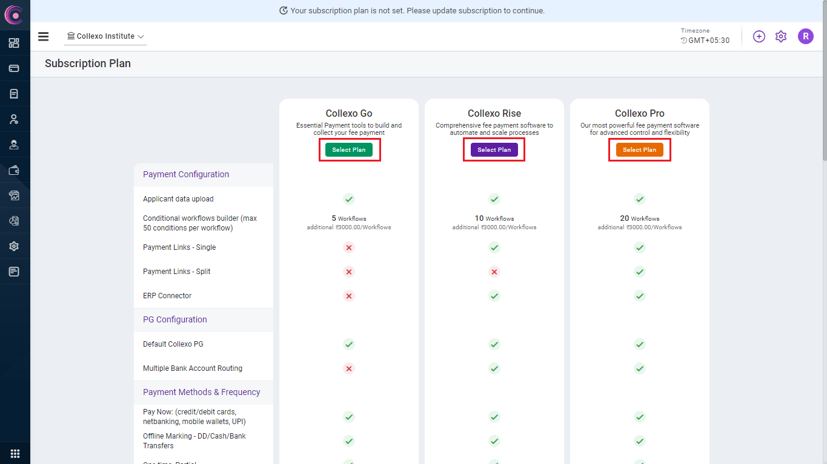Viewport: 827px width, 464px height.
Task: Select Plan for Collexo Rise
Action: [494, 149]
